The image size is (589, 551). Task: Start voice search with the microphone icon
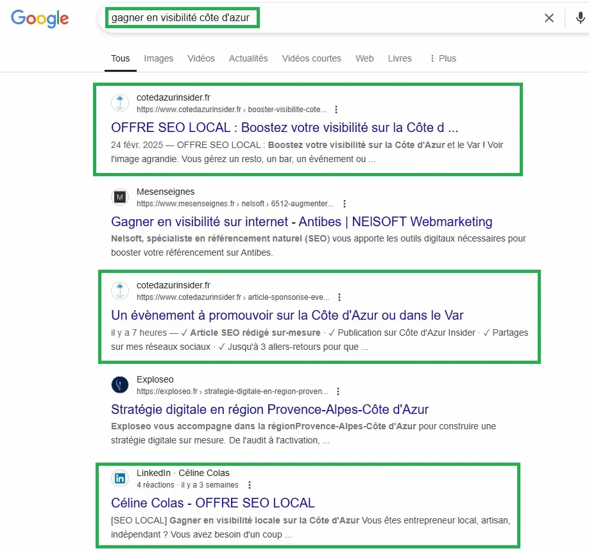coord(581,18)
